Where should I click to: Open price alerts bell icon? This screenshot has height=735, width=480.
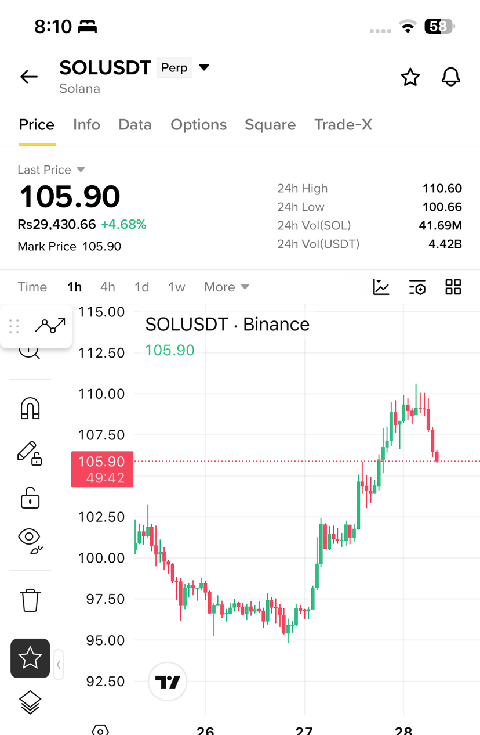tap(451, 77)
